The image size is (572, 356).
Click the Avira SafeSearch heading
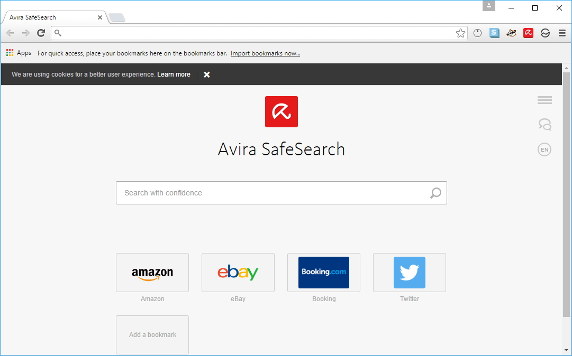[x=282, y=149]
